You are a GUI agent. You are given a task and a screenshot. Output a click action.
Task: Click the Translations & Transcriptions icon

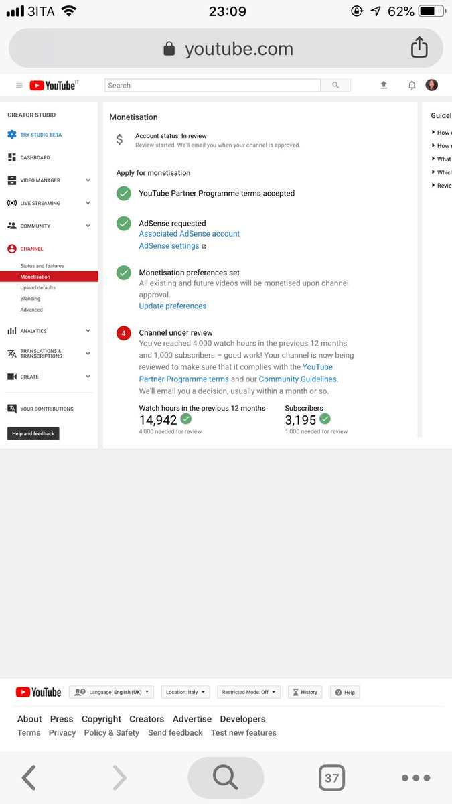click(x=12, y=354)
